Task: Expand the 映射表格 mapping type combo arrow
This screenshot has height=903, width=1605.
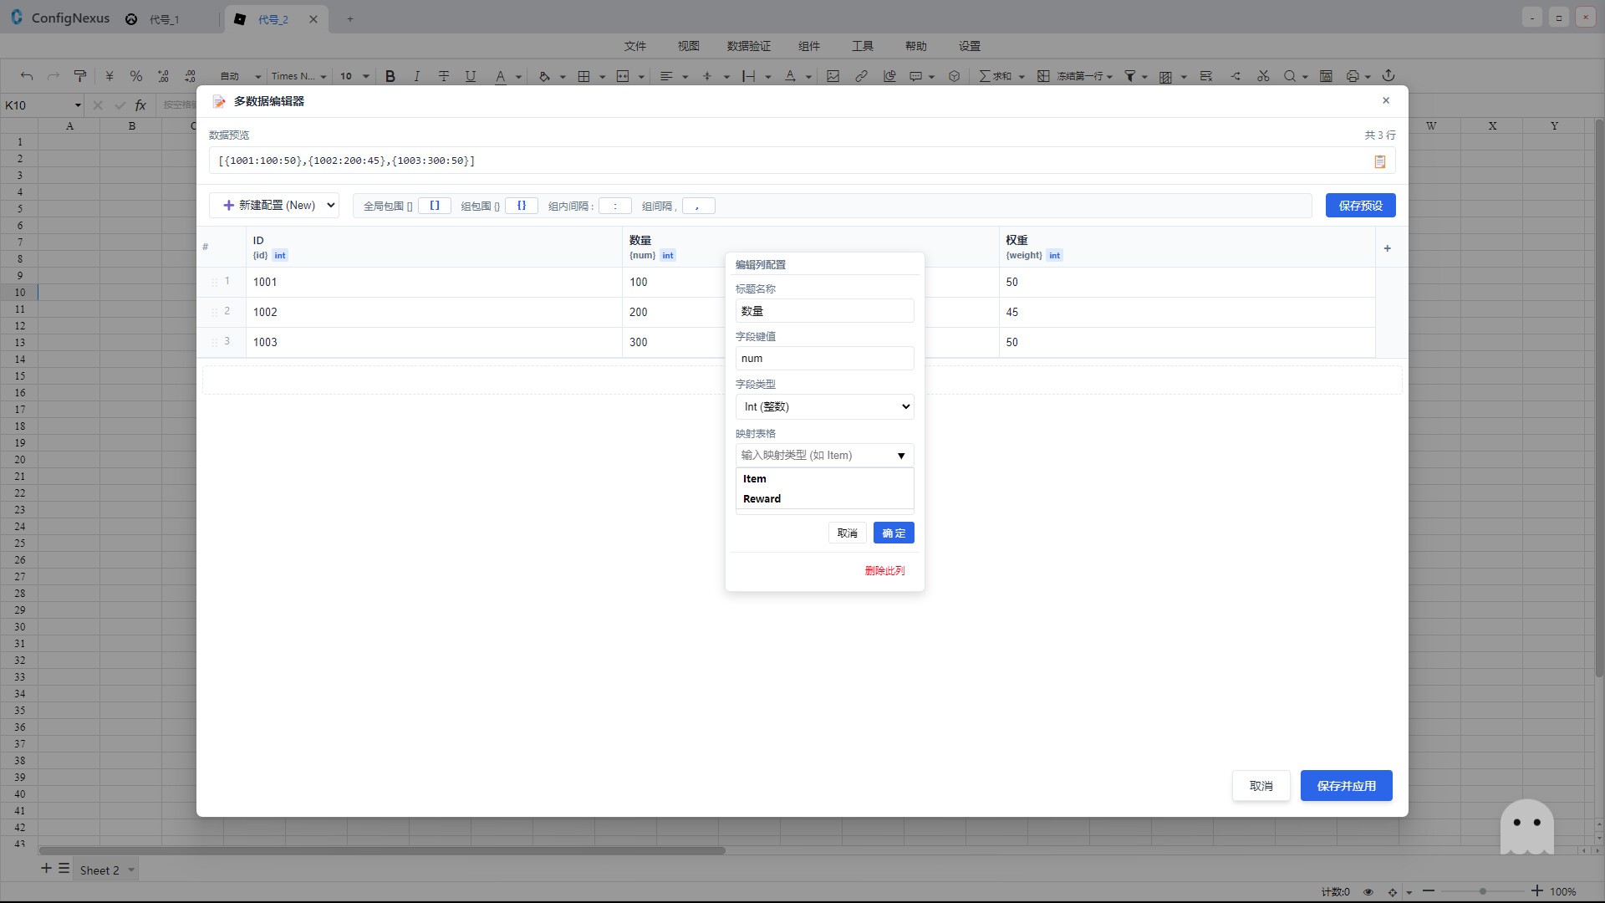Action: [x=901, y=456]
